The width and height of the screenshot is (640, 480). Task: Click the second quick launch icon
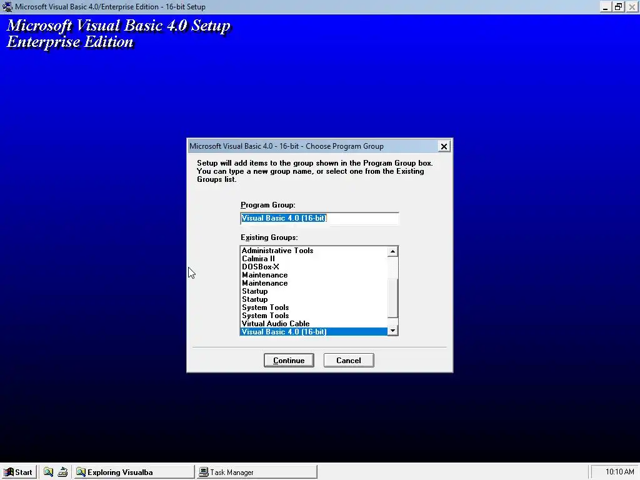point(62,472)
